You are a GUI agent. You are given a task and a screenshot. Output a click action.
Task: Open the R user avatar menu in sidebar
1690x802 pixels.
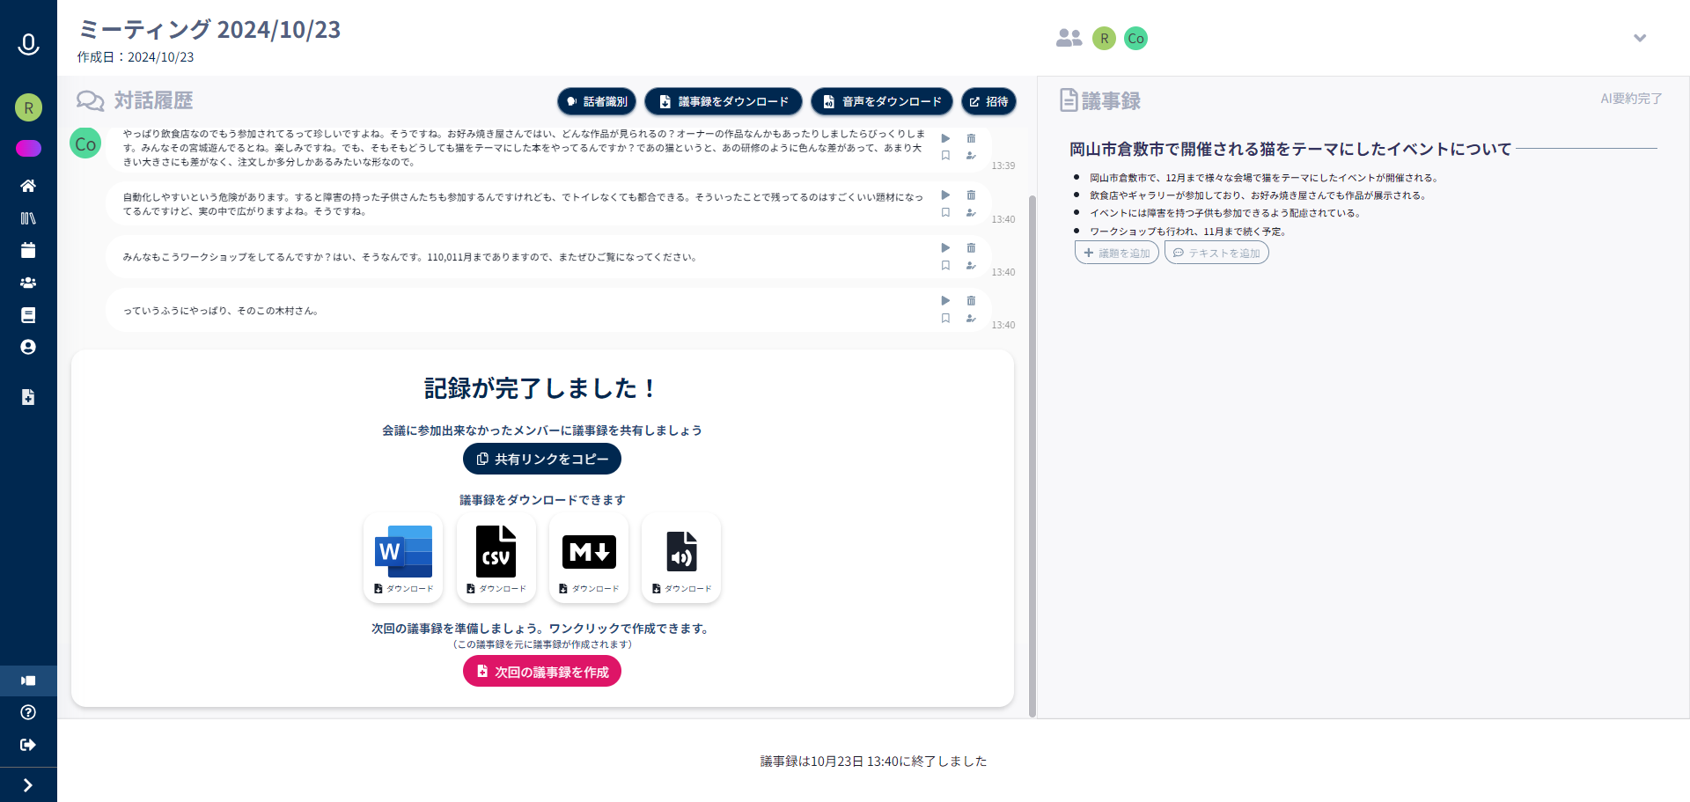coord(28,107)
